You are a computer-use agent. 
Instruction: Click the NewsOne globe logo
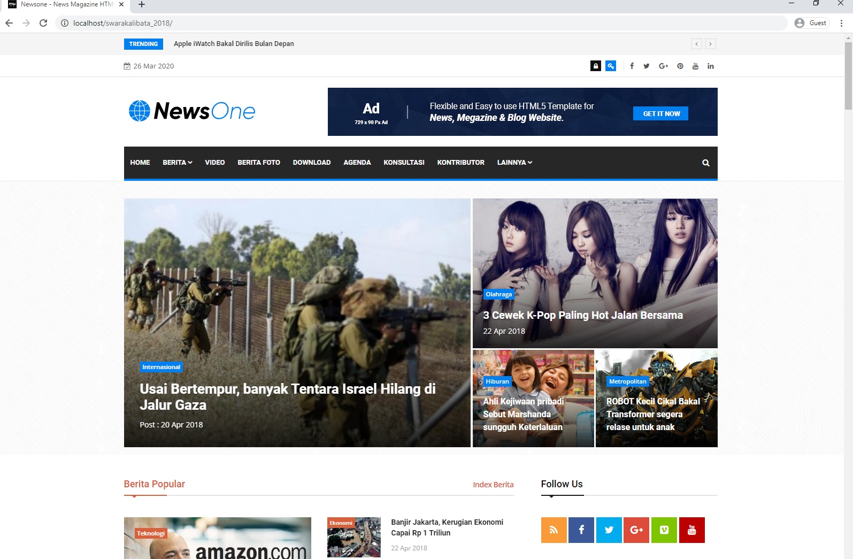tap(192, 111)
